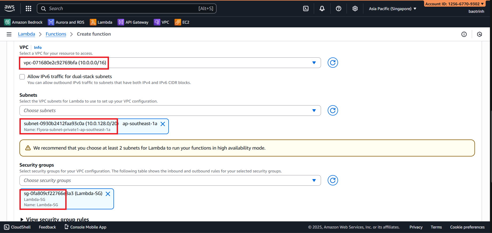Screen dimensions: 492x233
Task: Click the ap-southeast-1a zone label
Action: point(140,124)
